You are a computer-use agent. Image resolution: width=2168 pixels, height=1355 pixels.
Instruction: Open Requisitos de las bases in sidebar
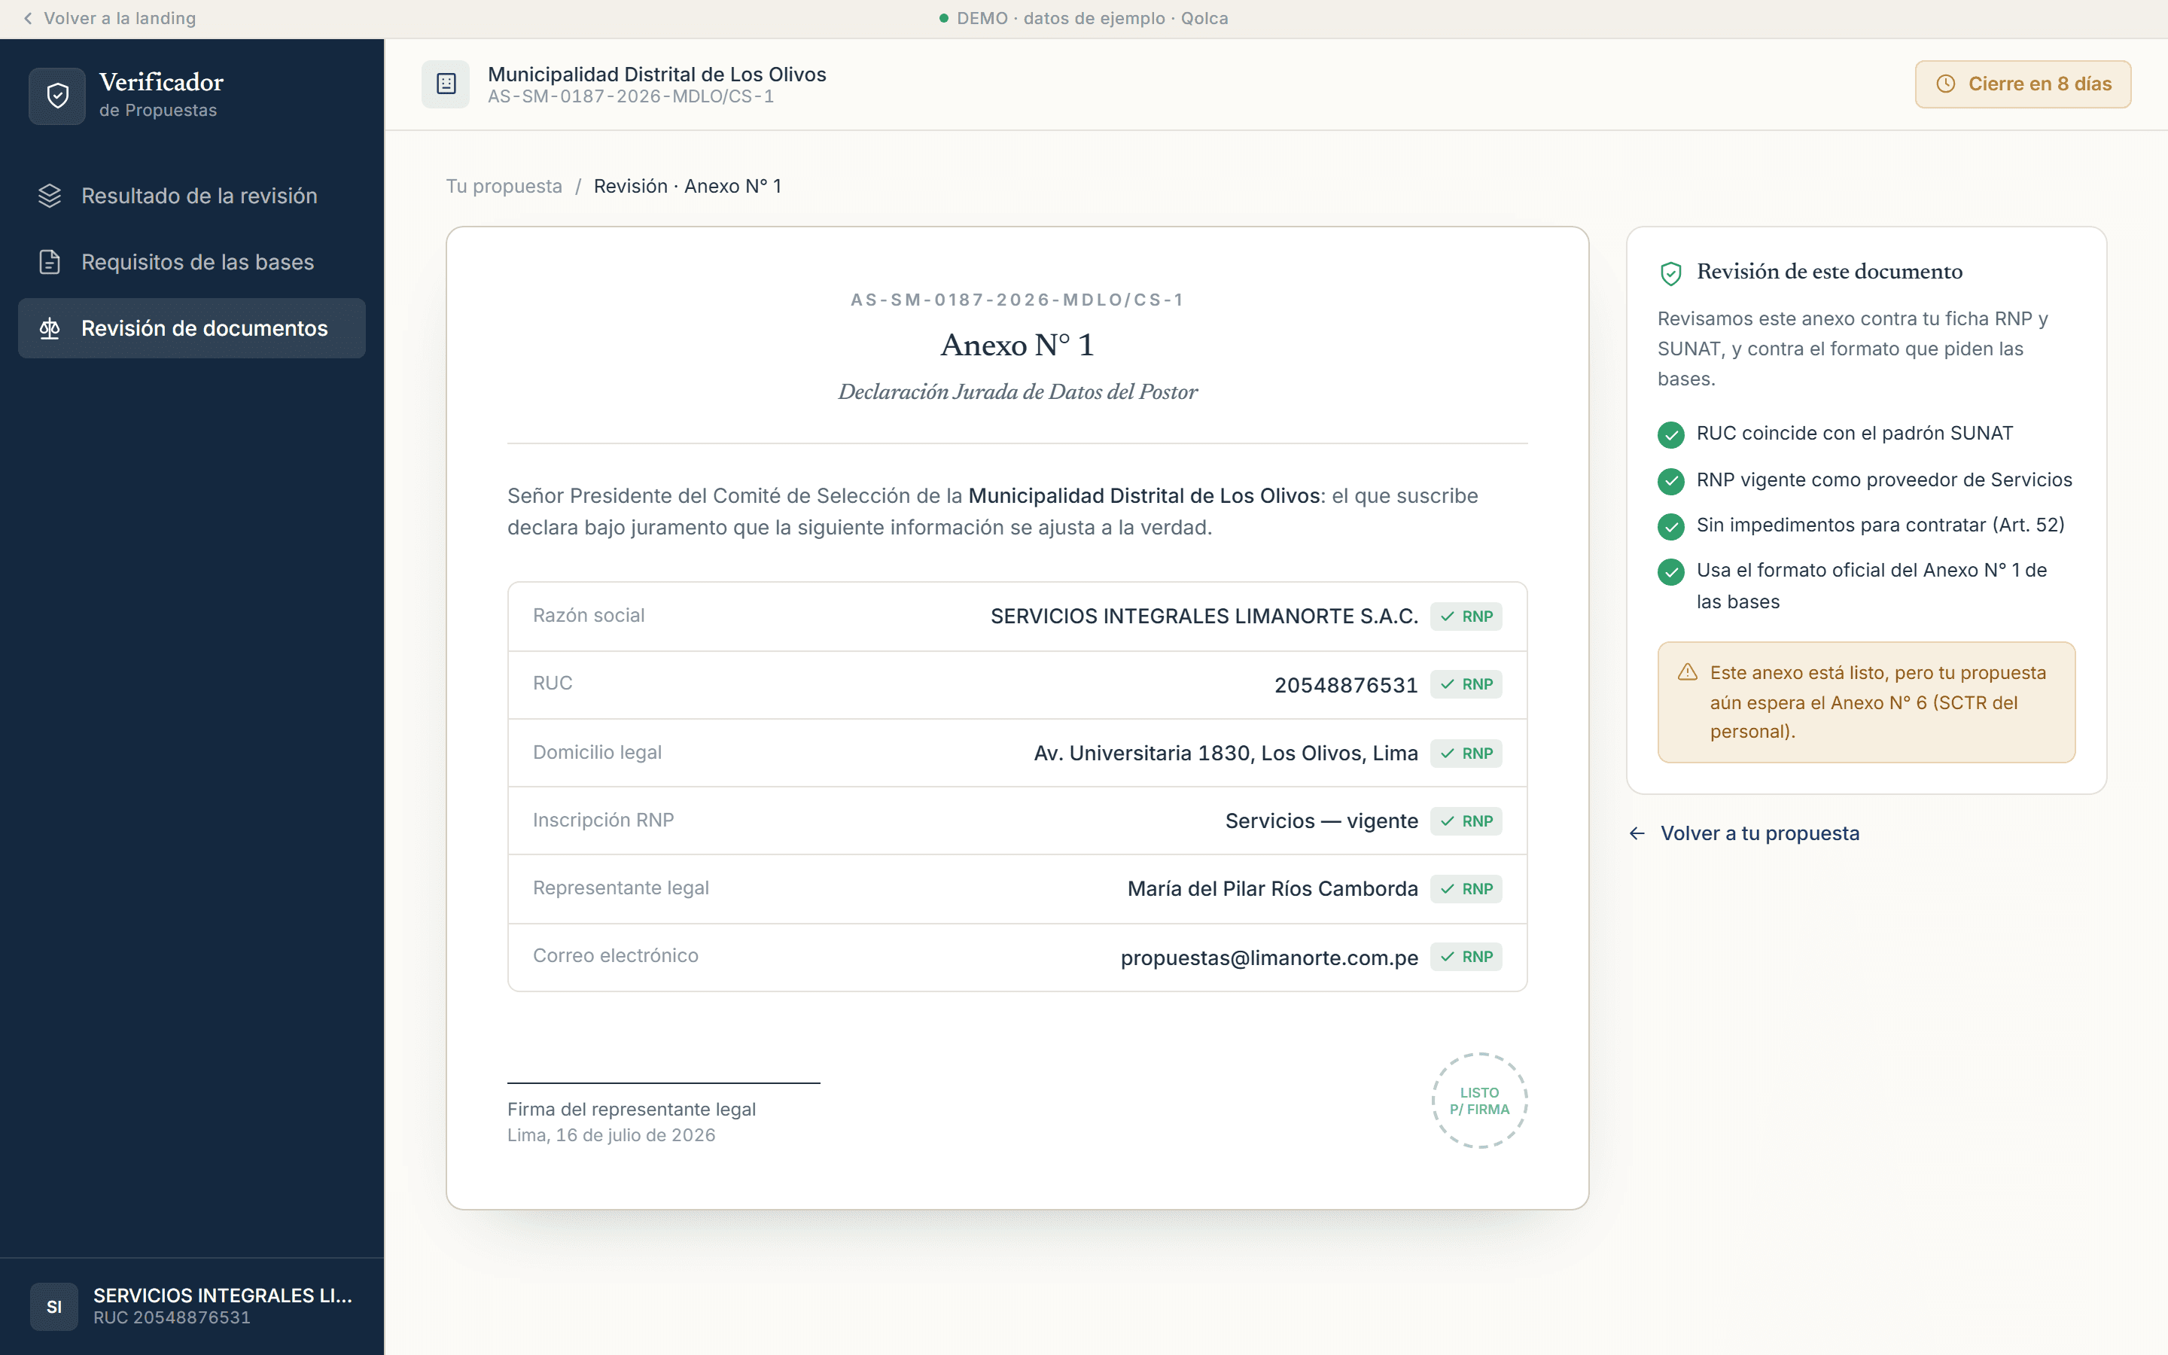(x=192, y=262)
